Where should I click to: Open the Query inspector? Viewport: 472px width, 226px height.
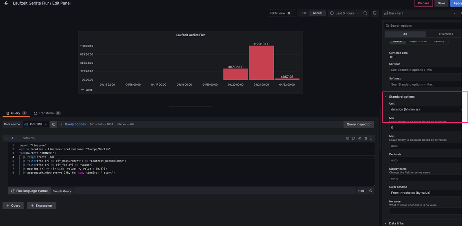(359, 124)
